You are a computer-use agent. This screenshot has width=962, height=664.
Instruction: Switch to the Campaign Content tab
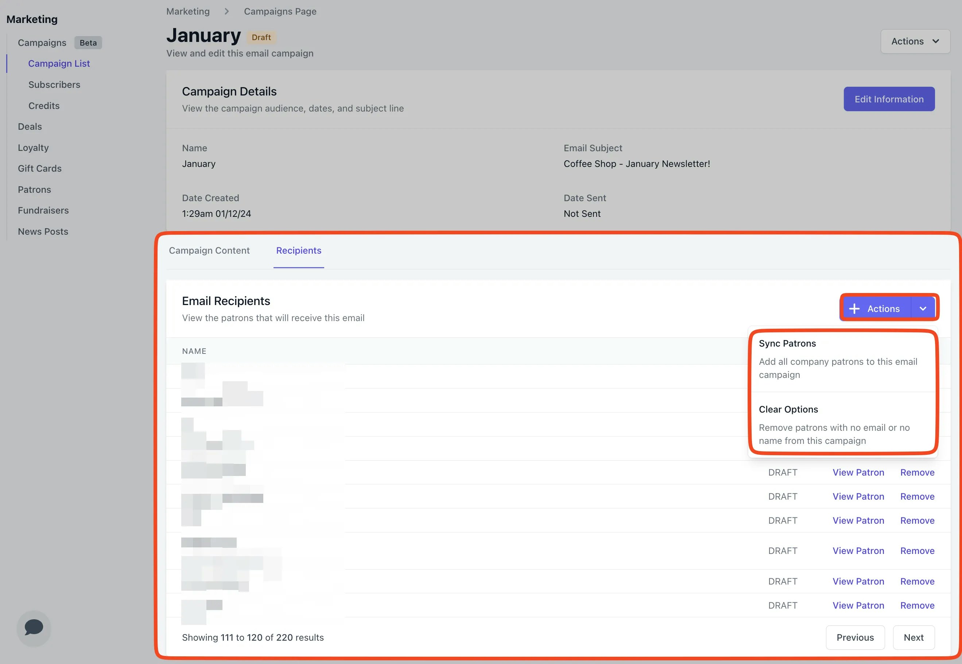209,250
